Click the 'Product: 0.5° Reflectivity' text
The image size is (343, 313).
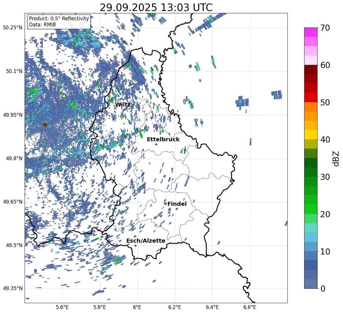tap(59, 19)
